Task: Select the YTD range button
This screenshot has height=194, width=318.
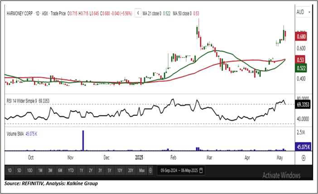Action: (x=71, y=170)
